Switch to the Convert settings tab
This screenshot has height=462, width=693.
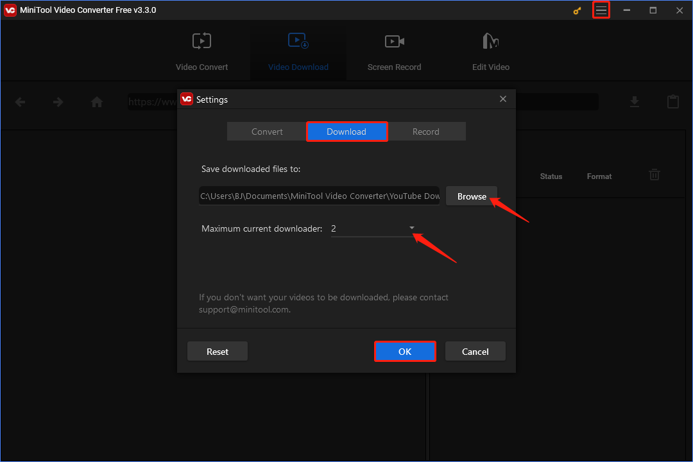[x=267, y=132]
